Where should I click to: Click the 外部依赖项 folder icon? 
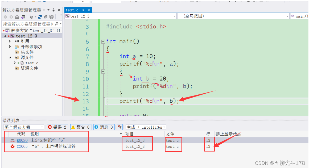pyautogui.click(x=17, y=47)
